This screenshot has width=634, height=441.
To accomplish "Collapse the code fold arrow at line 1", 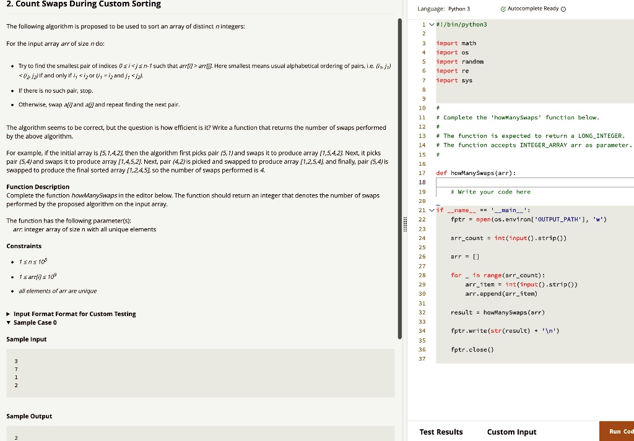I will pyautogui.click(x=432, y=24).
